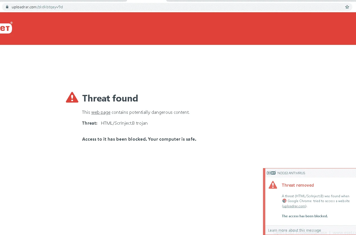
Task: Click the Google Chrome icon in popup
Action: click(x=284, y=201)
